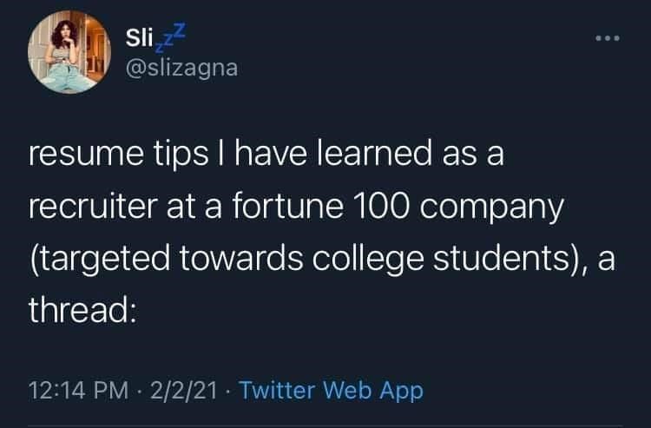Click the word "recruiter" in the tweet
The width and height of the screenshot is (651, 428).
coord(92,208)
